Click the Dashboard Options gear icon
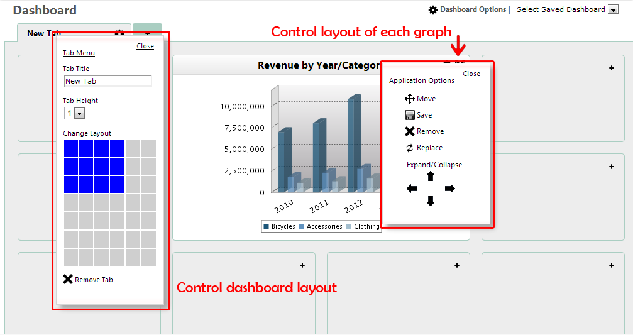Viewport: 633px width, 335px height. (432, 10)
